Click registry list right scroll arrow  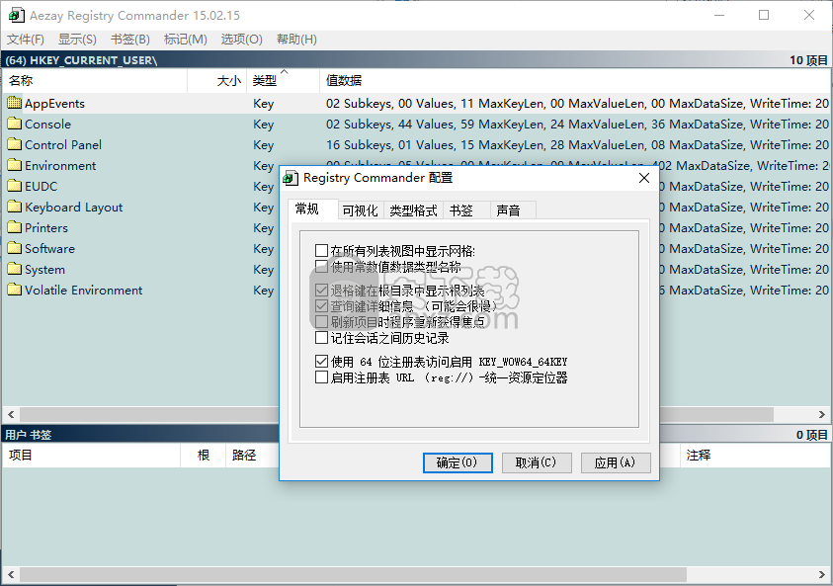(x=821, y=414)
